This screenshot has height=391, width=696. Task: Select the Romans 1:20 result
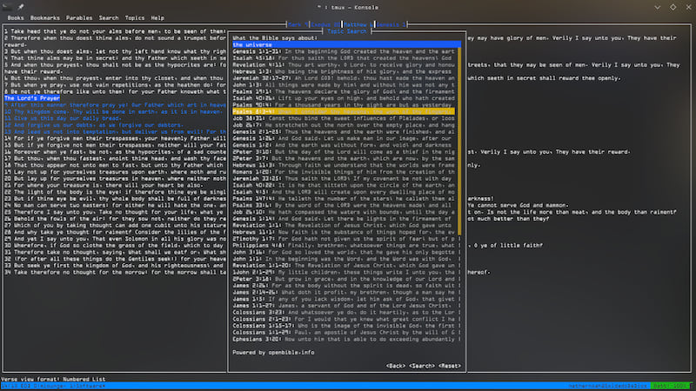[x=344, y=172]
